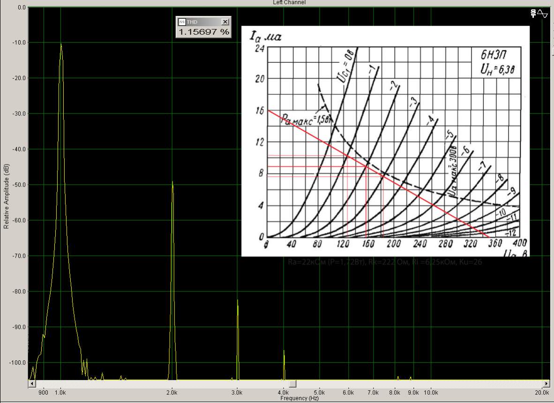Click the Ra=22кОм caption text below the chart

pyautogui.click(x=385, y=262)
